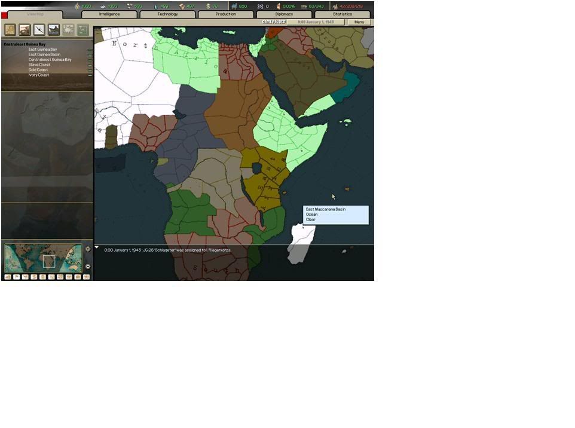Toggle the dash marker beside East Guinea Bay

coord(90,50)
